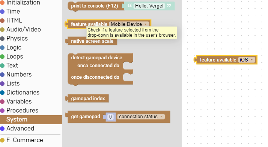Screen dimensions: 268x147
Task: Open the Variables category
Action: tap(19, 101)
